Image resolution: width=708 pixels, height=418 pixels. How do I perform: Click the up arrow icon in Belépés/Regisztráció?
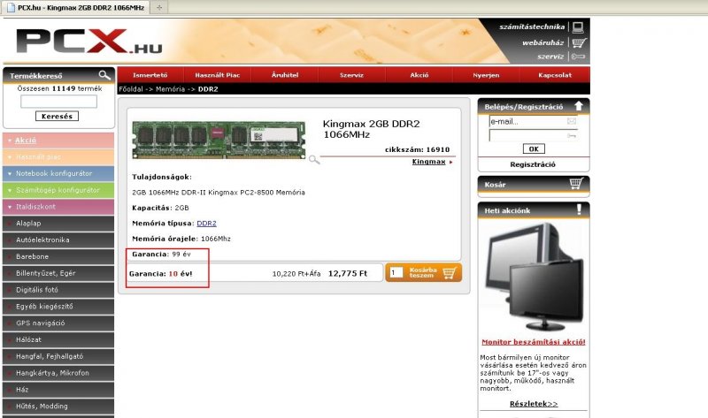coord(579,106)
